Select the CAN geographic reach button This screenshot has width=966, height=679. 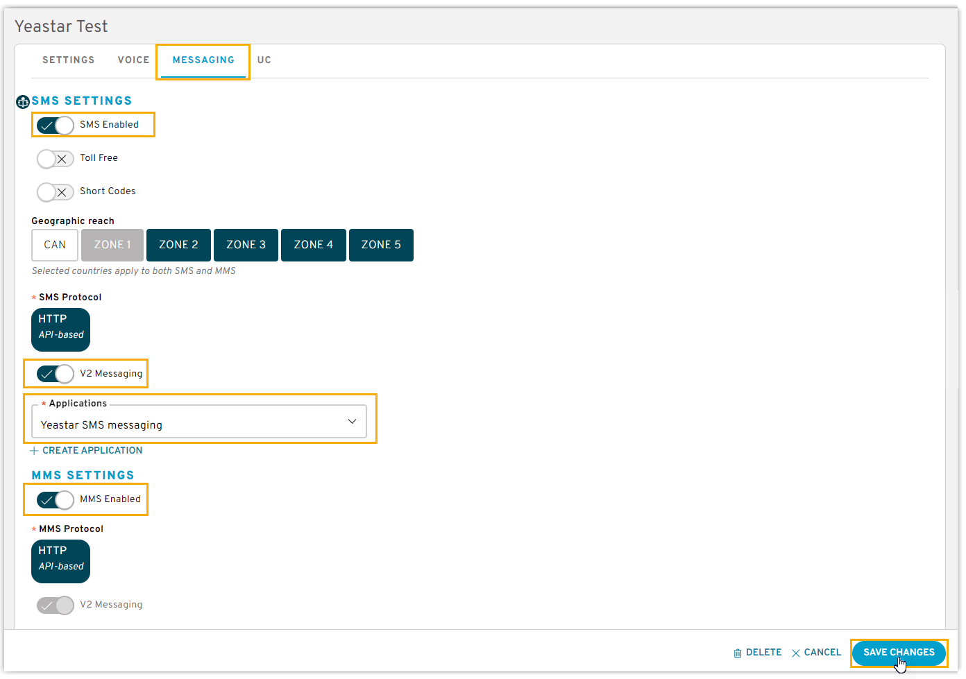(55, 245)
